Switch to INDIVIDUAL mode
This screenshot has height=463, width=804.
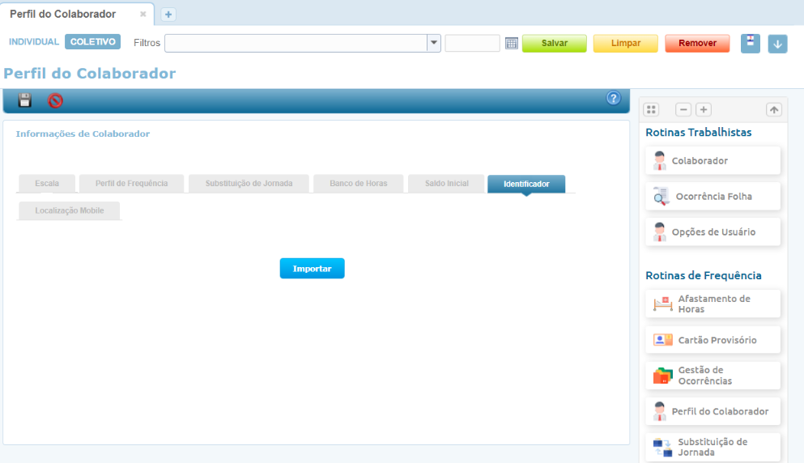(34, 42)
